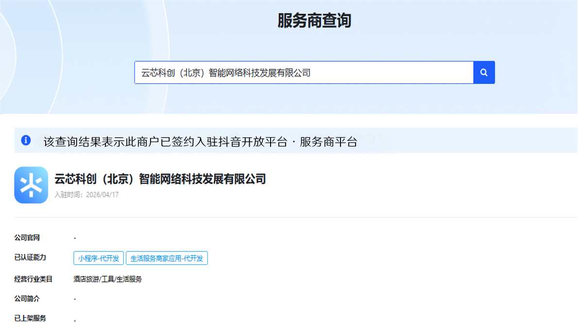This screenshot has height=327, width=578.
Task: Click the 入驻时间：2026/04/17 text
Action: pos(86,195)
